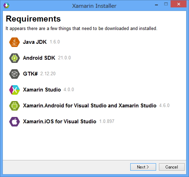Click the Xamarin Studio version 4.0.0
Screen dimensions: 189x177
pyautogui.click(x=69, y=89)
